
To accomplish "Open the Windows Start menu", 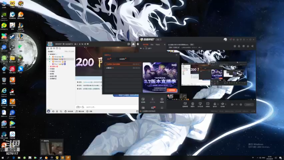I will (2, 158).
